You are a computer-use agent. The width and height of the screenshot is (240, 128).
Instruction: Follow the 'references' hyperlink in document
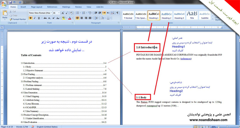point(186,59)
